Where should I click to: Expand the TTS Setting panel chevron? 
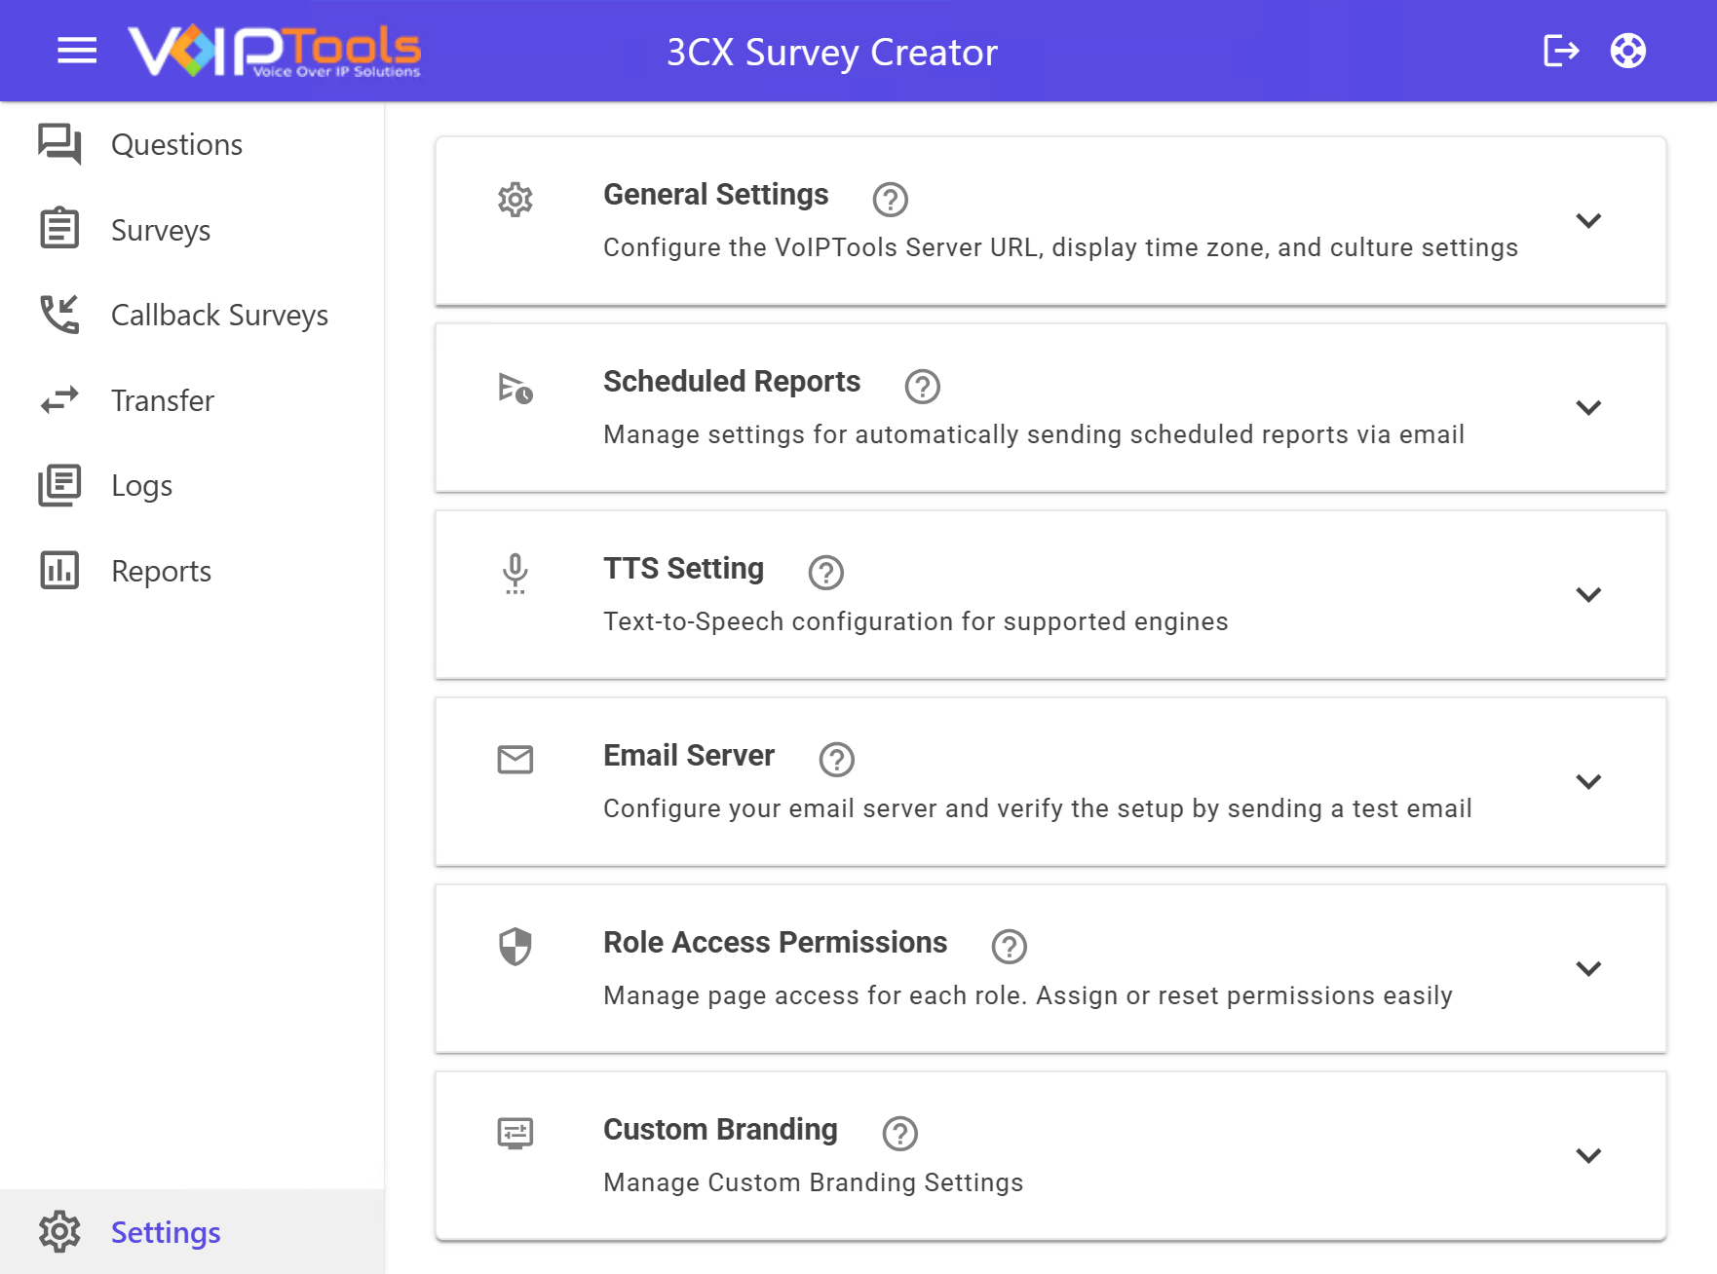[x=1588, y=595]
